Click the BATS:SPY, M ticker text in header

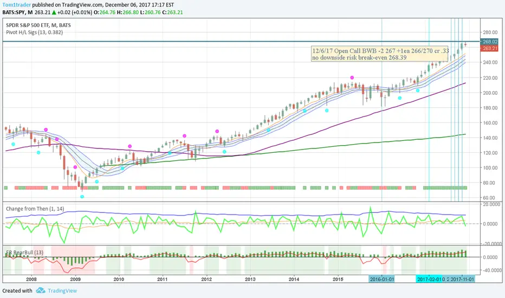coord(17,12)
